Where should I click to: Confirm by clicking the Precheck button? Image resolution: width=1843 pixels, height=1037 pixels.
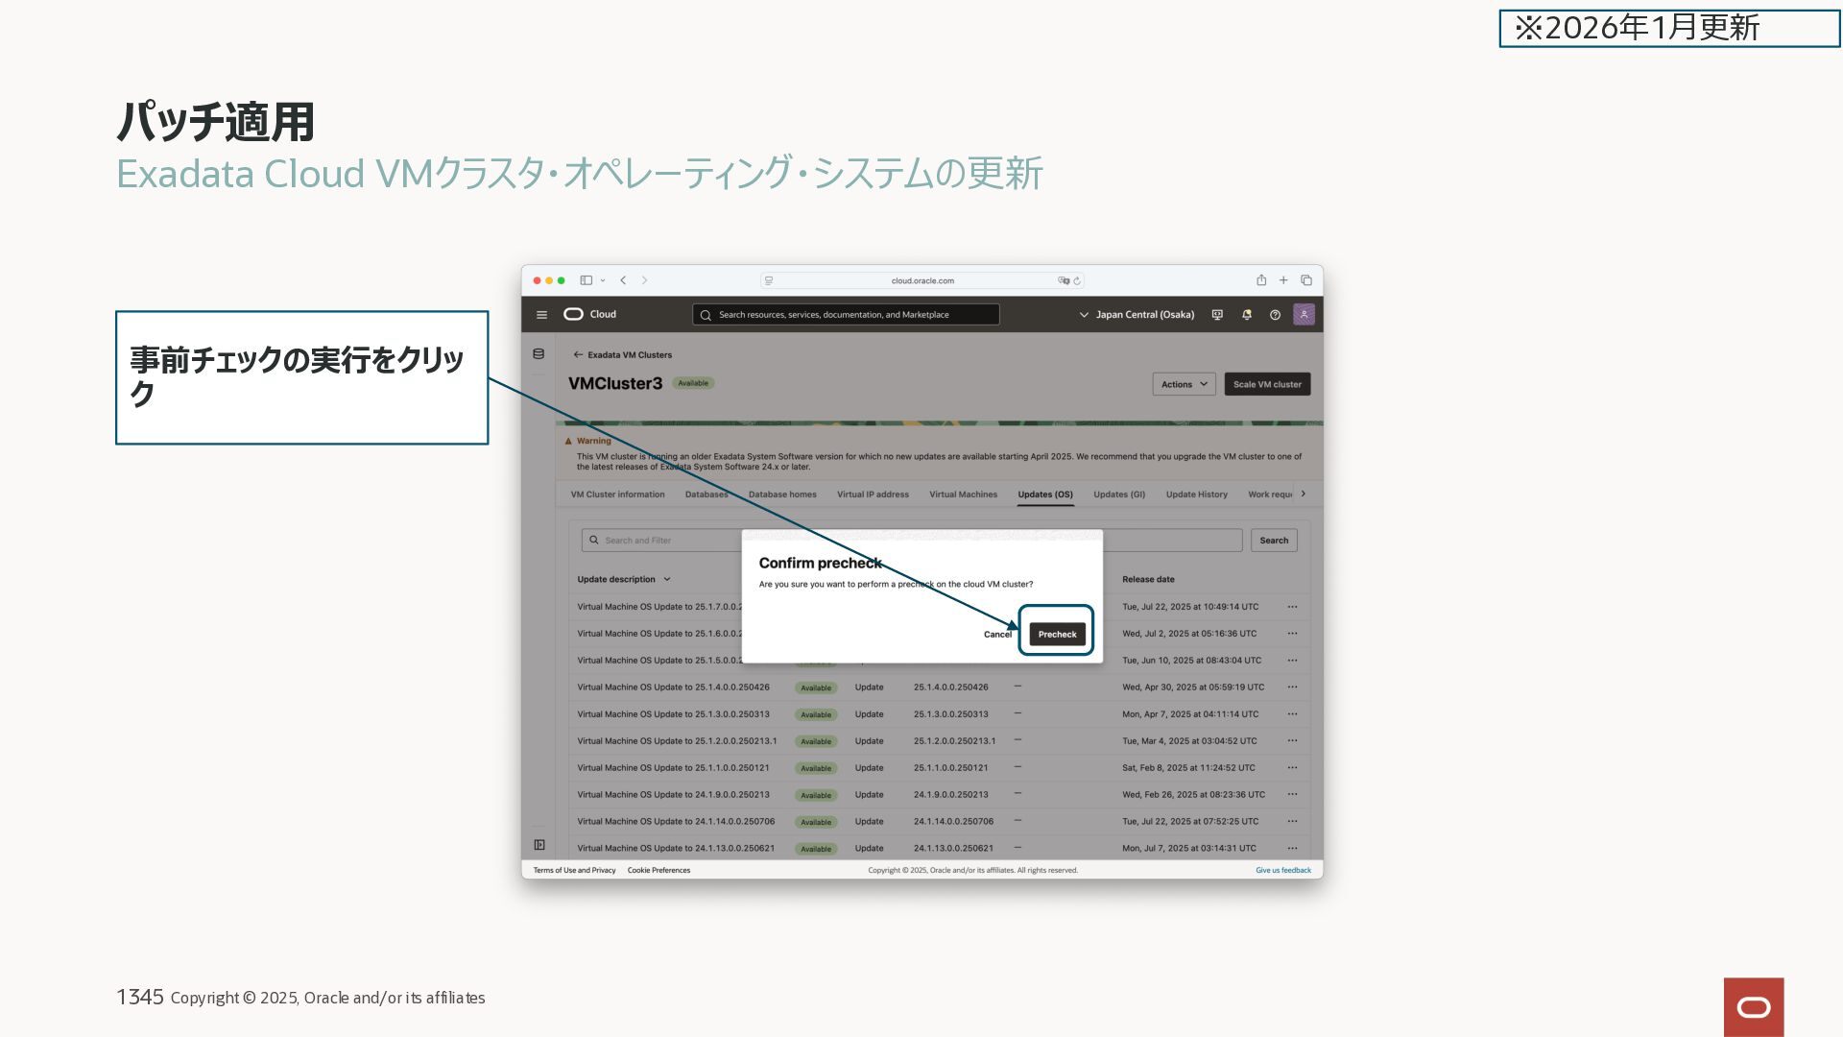(1057, 635)
